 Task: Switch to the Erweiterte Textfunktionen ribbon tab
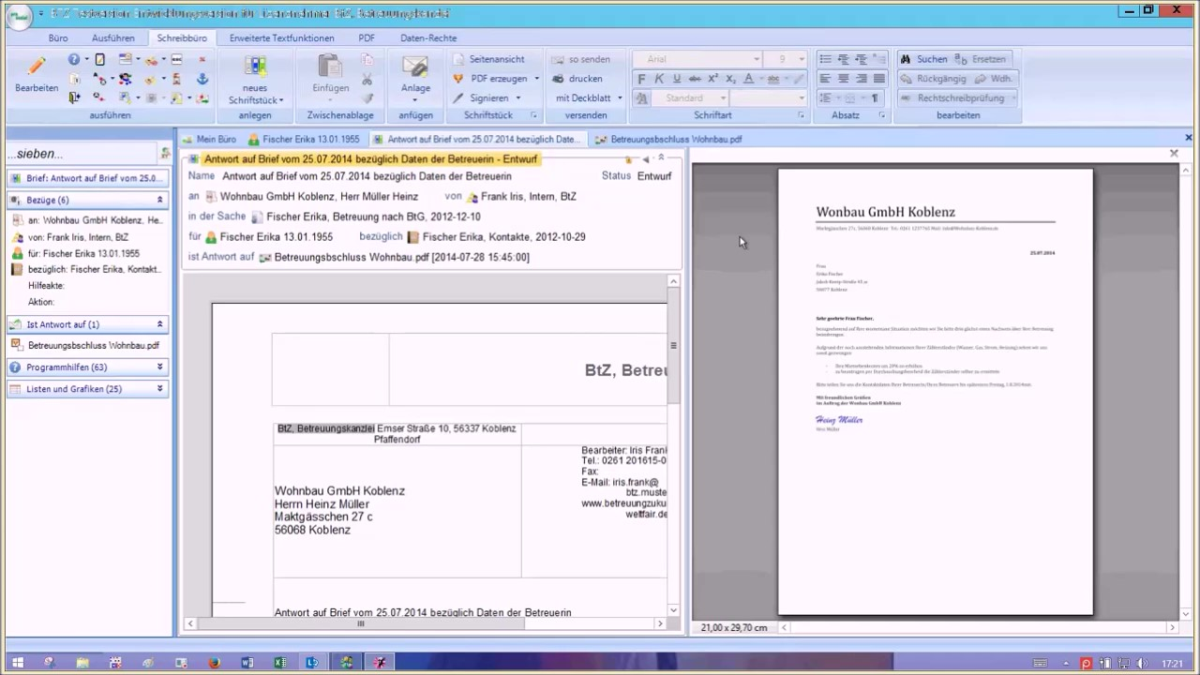point(281,38)
